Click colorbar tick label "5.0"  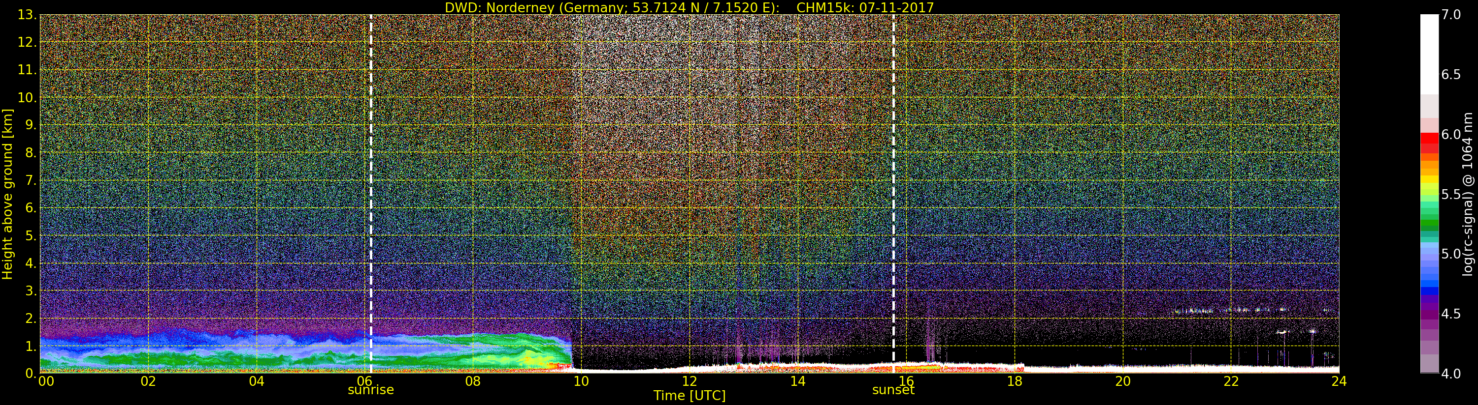(1451, 254)
